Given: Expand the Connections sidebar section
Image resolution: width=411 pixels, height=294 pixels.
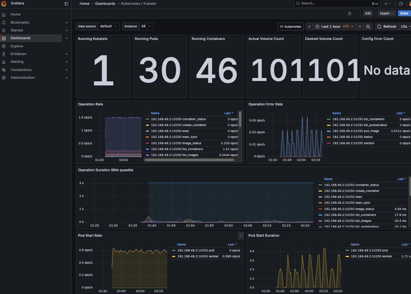Looking at the screenshot, I should (x=67, y=70).
